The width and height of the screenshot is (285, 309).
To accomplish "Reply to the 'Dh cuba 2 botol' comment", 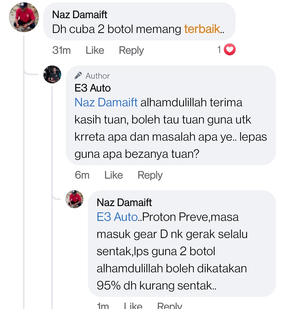I will (131, 51).
